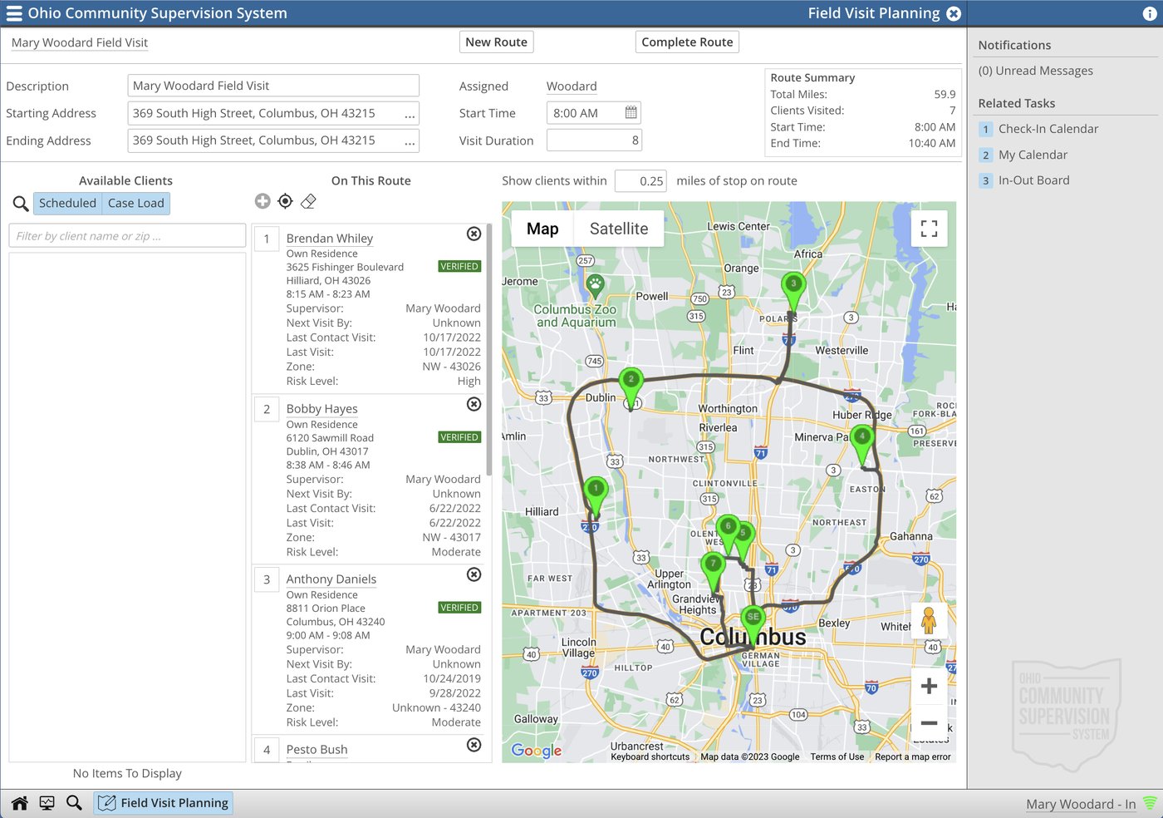Click the Pegman icon for Street View
This screenshot has width=1163, height=818.
pyautogui.click(x=929, y=619)
